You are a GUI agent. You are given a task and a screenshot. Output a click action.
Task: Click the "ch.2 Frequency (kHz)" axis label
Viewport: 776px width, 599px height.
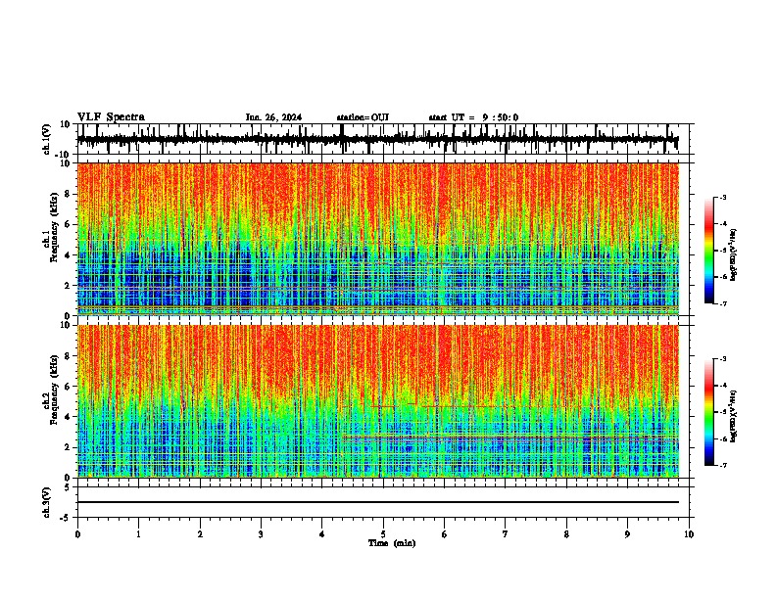click(51, 390)
